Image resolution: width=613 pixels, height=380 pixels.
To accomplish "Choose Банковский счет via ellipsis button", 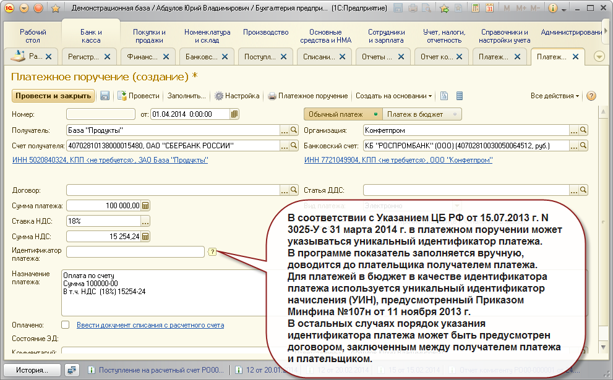I will (574, 146).
